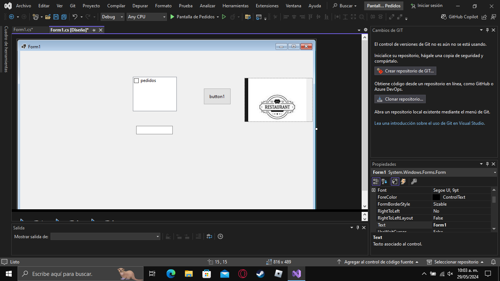Pin the Form1.cs [Diseño] tab

(94, 30)
